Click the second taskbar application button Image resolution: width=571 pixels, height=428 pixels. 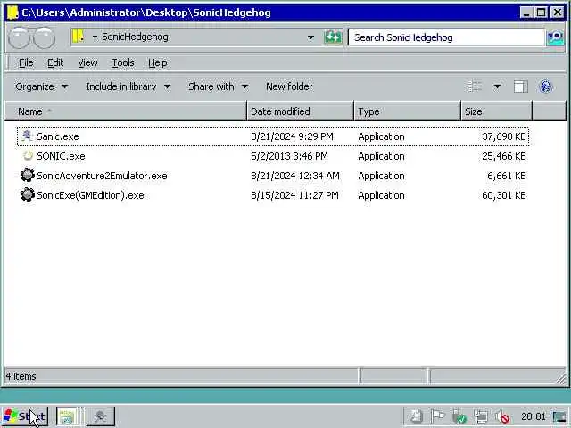(101, 416)
